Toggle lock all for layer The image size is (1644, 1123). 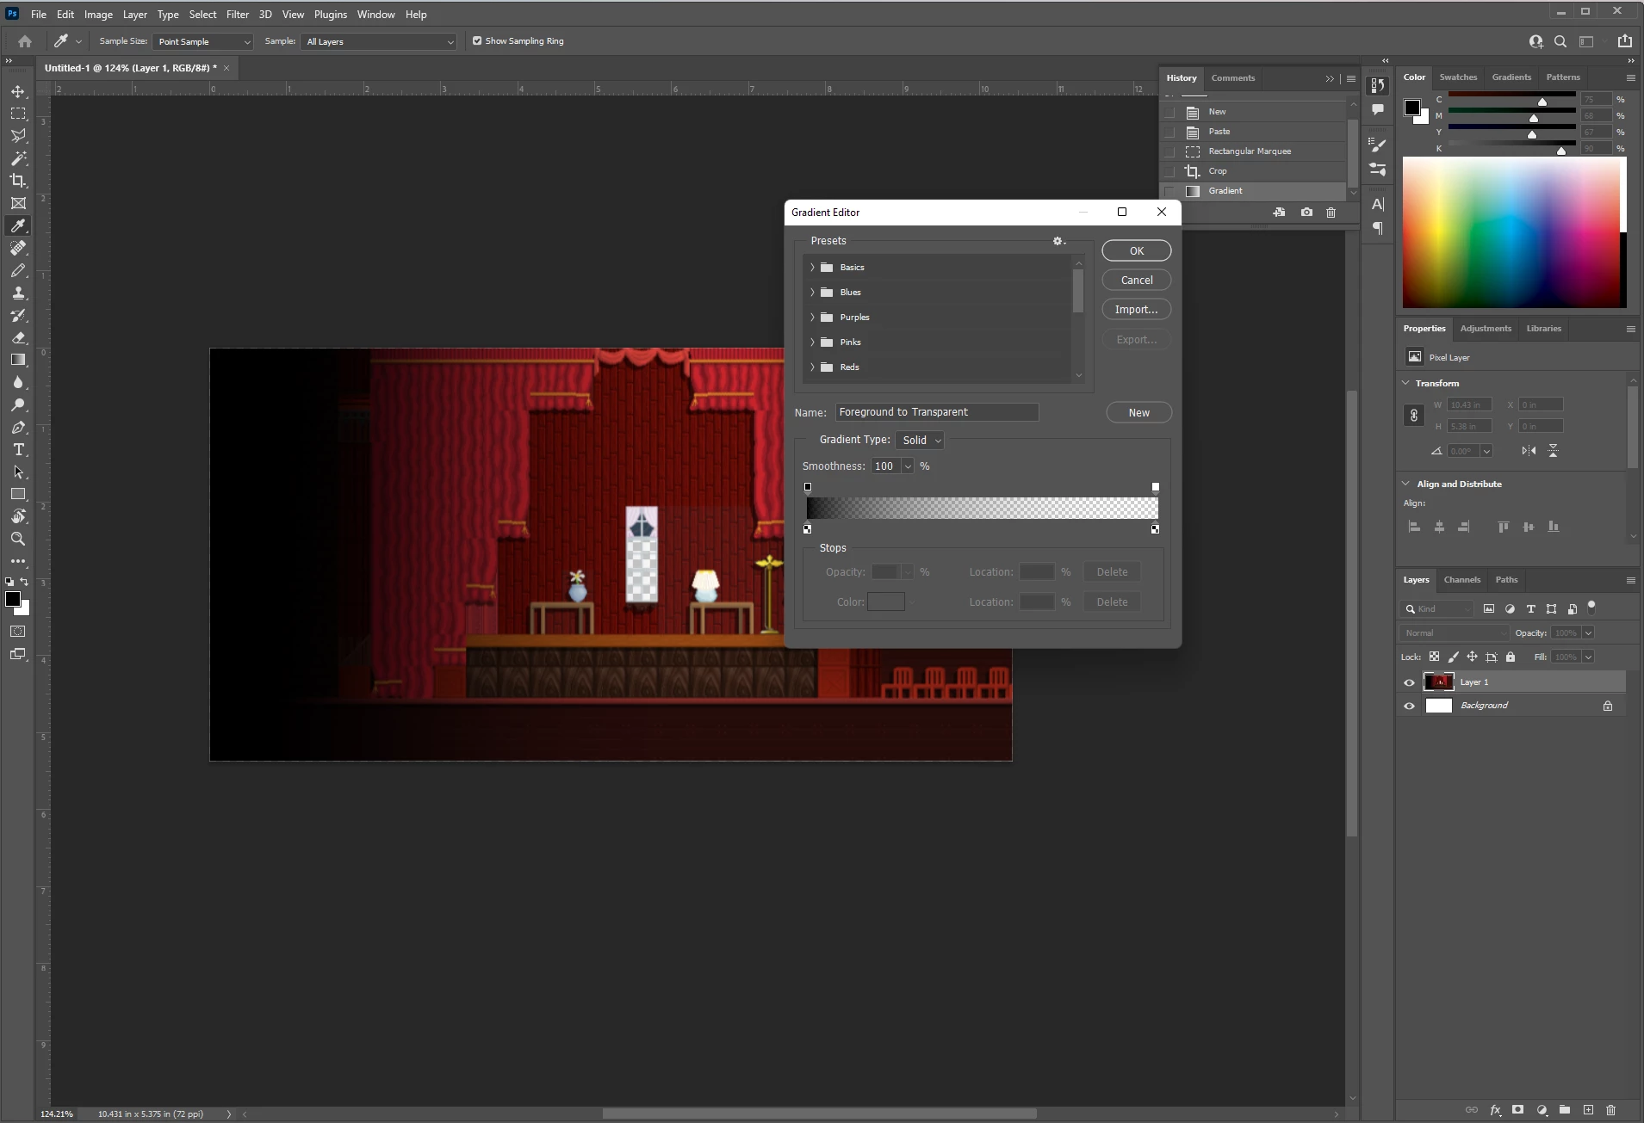[x=1511, y=657]
